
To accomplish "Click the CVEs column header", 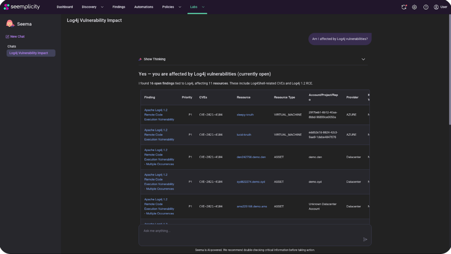I will pos(203,97).
